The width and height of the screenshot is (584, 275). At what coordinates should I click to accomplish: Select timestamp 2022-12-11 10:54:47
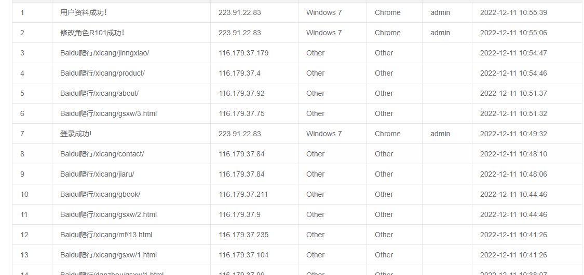click(x=513, y=53)
